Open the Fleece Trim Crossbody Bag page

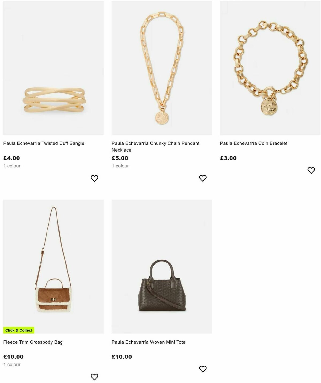click(33, 342)
